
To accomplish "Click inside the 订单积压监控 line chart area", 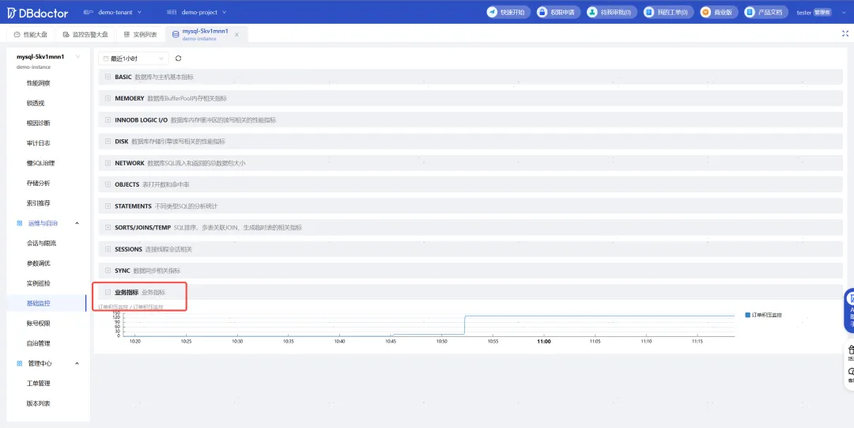I will [429, 324].
